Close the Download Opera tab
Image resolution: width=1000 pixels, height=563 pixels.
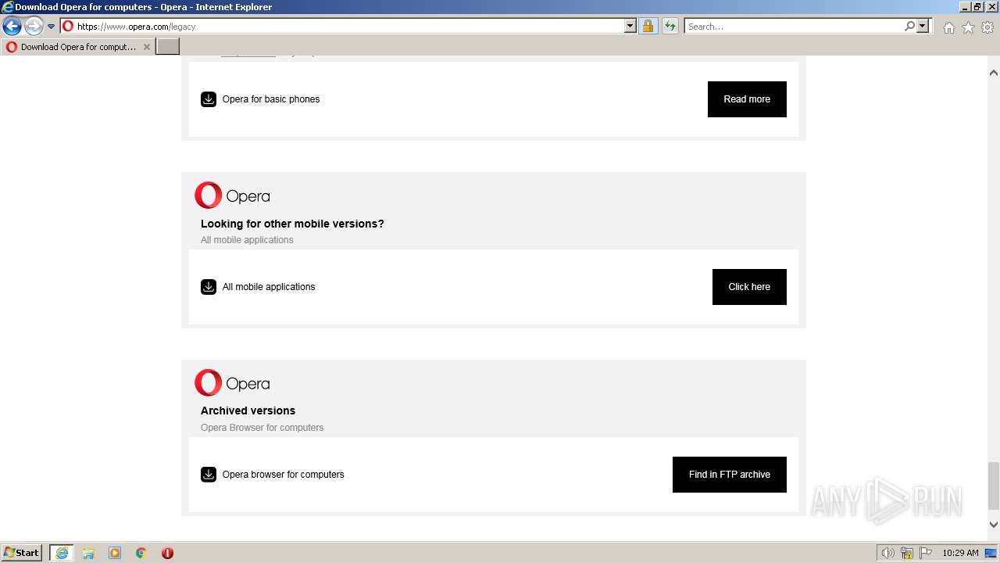146,47
